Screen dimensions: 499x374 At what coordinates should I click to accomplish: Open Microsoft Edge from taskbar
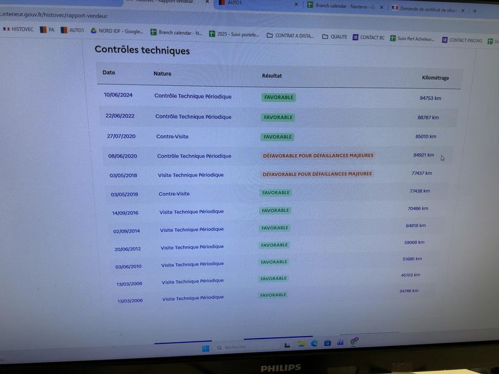314,343
